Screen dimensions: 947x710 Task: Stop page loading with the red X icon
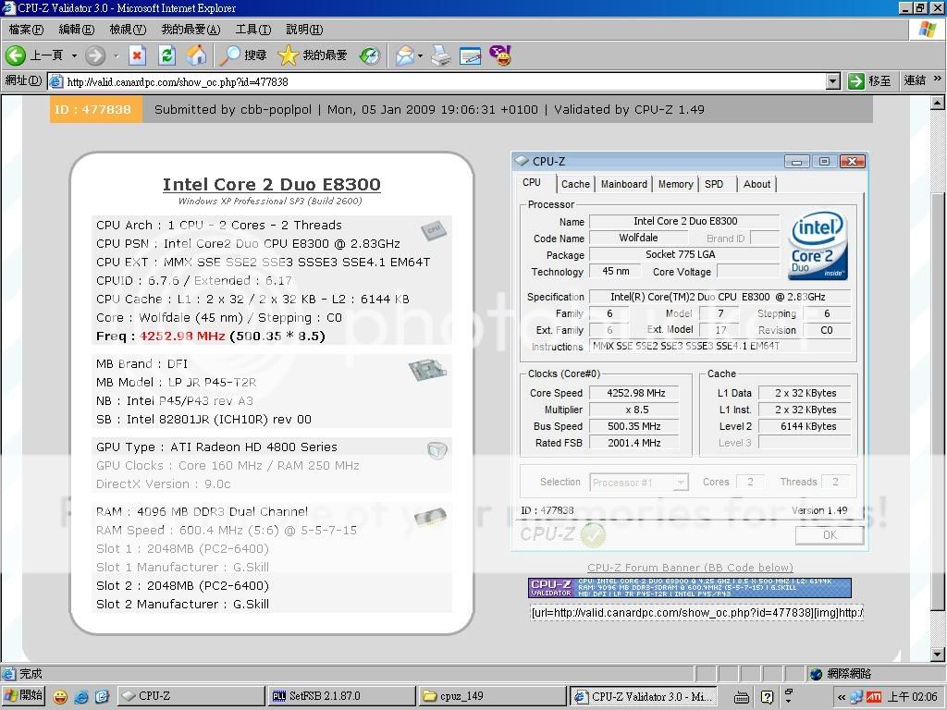138,55
